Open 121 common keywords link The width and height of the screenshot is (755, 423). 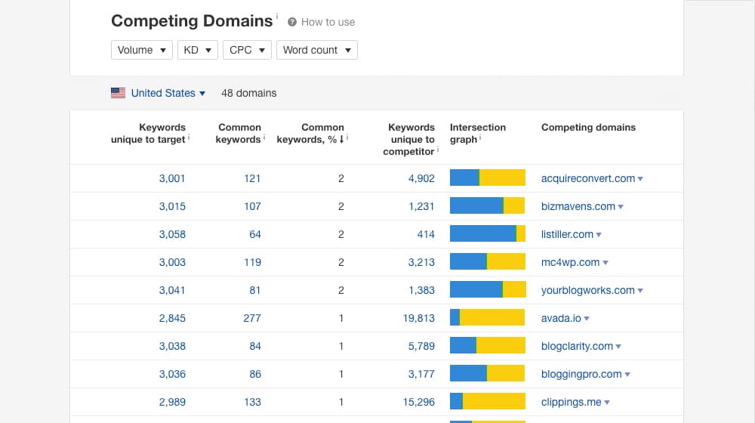pos(252,178)
